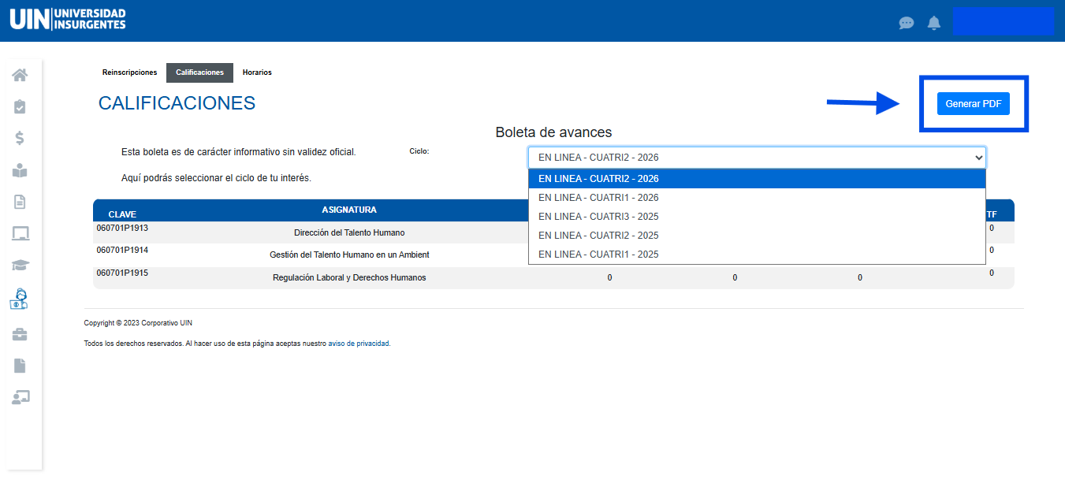The image size is (1065, 498).
Task: Pick EN LINEA - CUATRI1 - 2025 option
Action: point(598,255)
